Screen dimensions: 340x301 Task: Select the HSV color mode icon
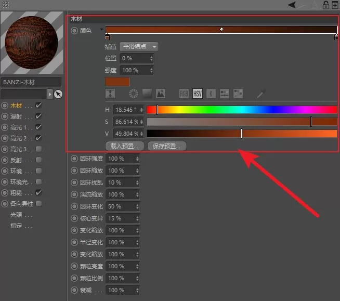pyautogui.click(x=198, y=94)
